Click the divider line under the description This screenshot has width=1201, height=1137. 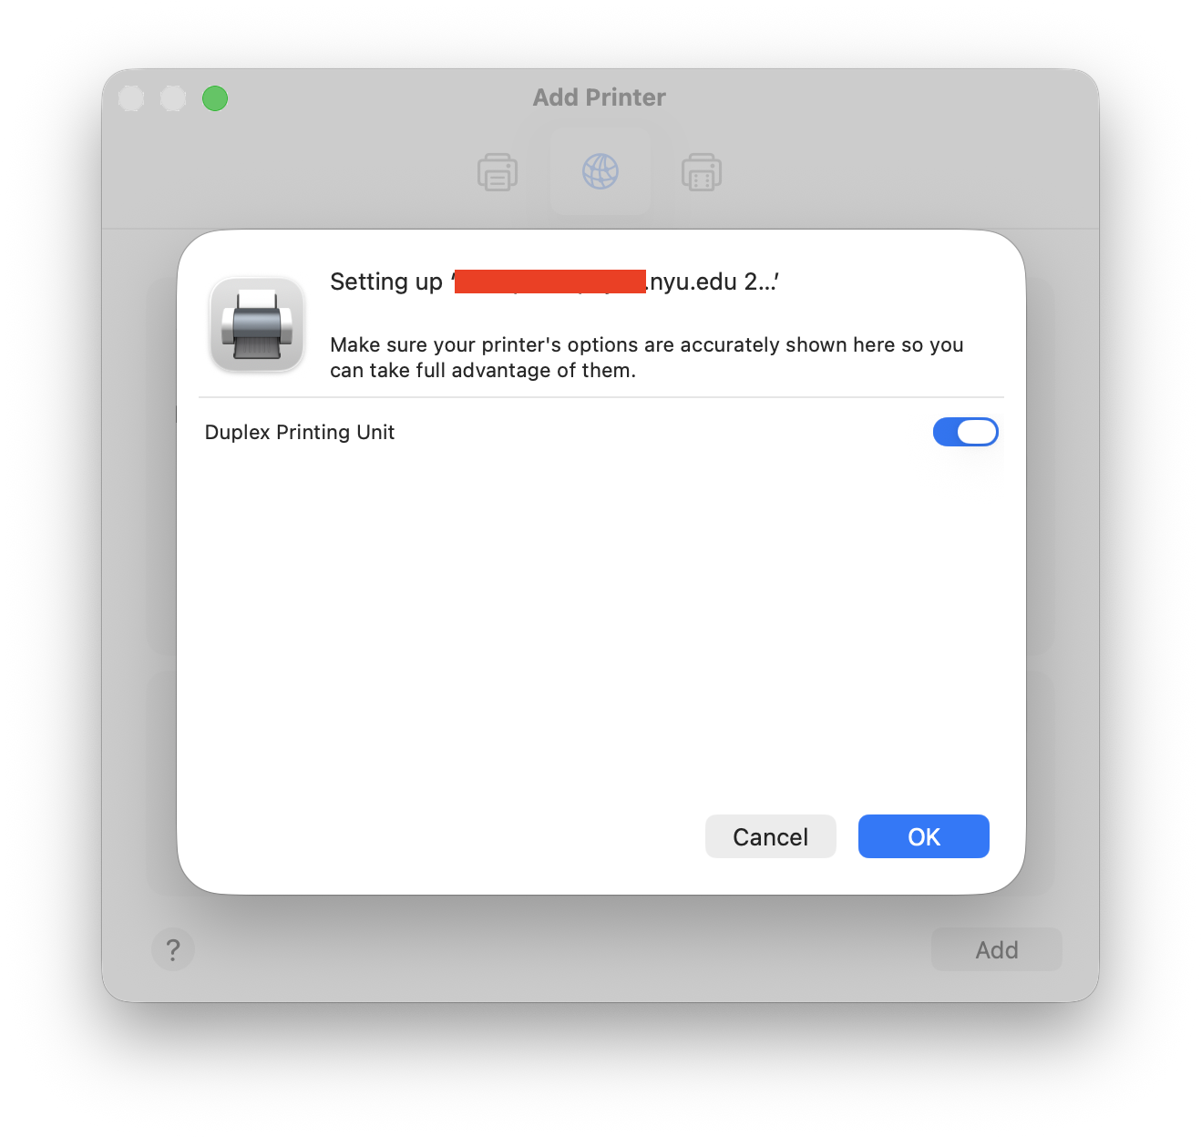click(x=601, y=397)
